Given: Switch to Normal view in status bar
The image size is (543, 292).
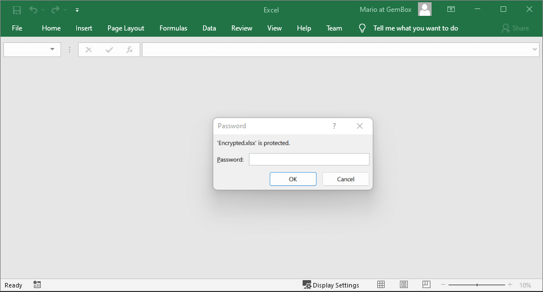Looking at the screenshot, I should 381,285.
